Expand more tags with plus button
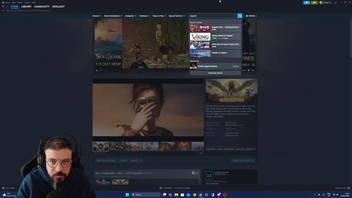The image size is (352, 198). coord(254,149)
